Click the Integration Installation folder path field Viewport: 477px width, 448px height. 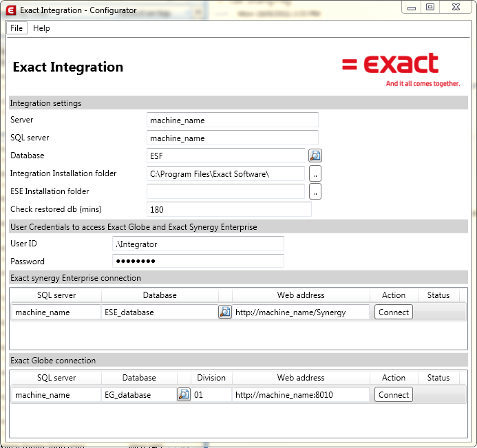[226, 173]
